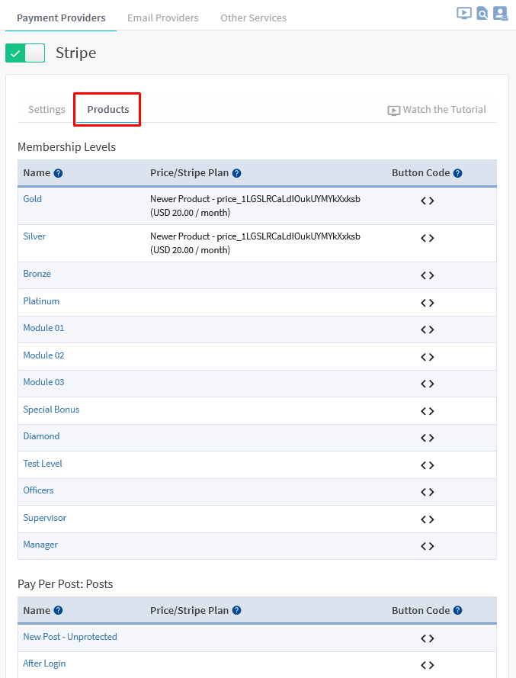Screen dimensions: 516x678
Task: Open the After Login post link
Action: [x=44, y=664]
